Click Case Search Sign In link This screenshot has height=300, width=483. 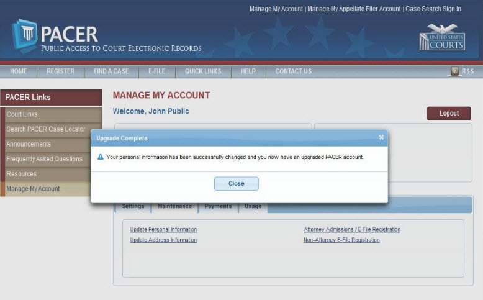[433, 9]
